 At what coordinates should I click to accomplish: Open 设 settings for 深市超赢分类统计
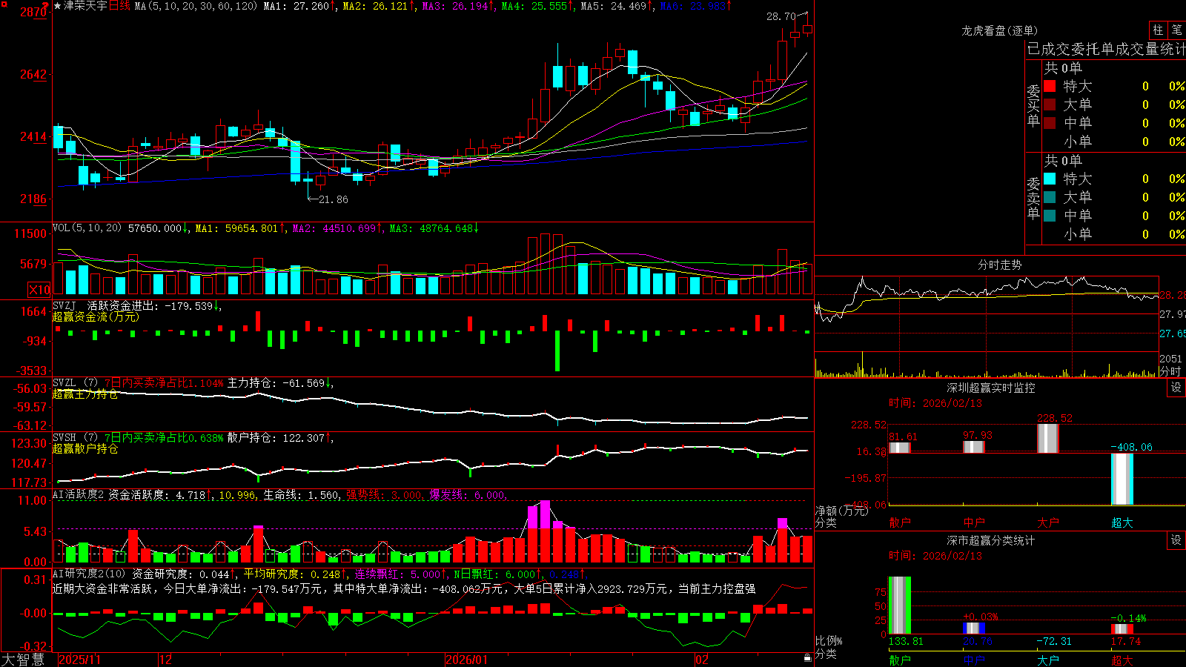click(x=1176, y=540)
